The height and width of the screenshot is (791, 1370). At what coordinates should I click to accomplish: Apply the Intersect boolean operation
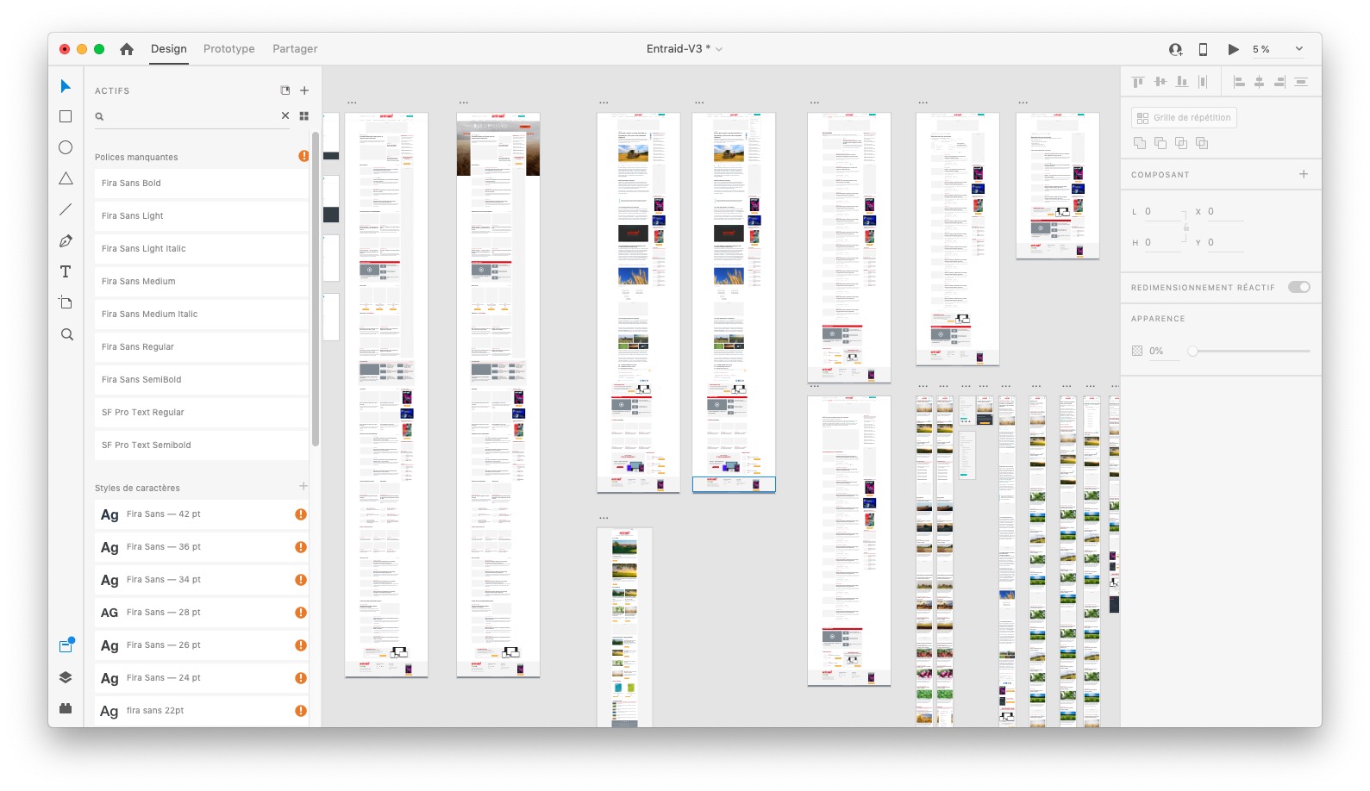[1181, 143]
